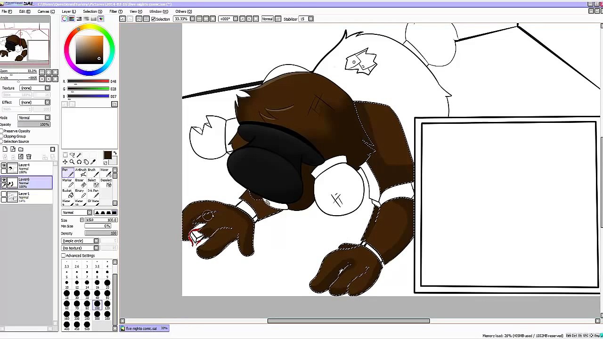Select the Zoom magnifier tool
Screen dimensions: 603x339
pos(72,162)
